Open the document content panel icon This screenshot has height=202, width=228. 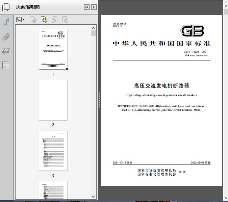pos(6,66)
